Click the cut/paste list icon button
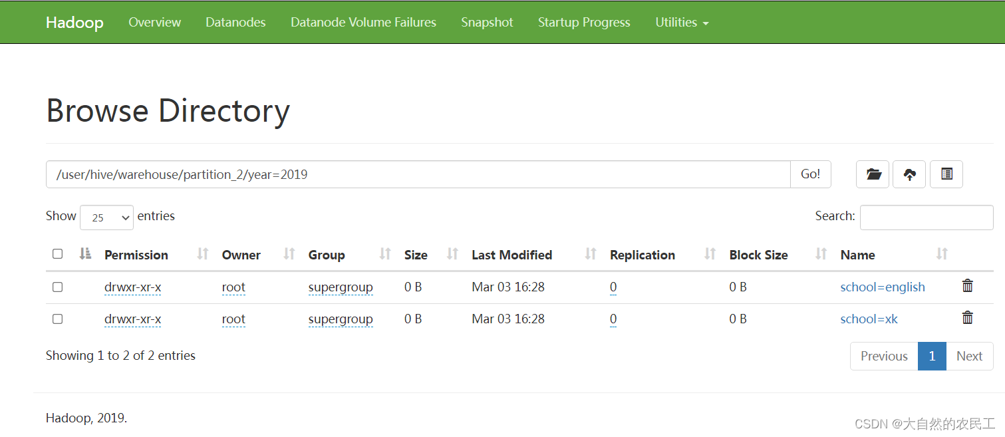The height and width of the screenshot is (437, 1005). pyautogui.click(x=946, y=174)
